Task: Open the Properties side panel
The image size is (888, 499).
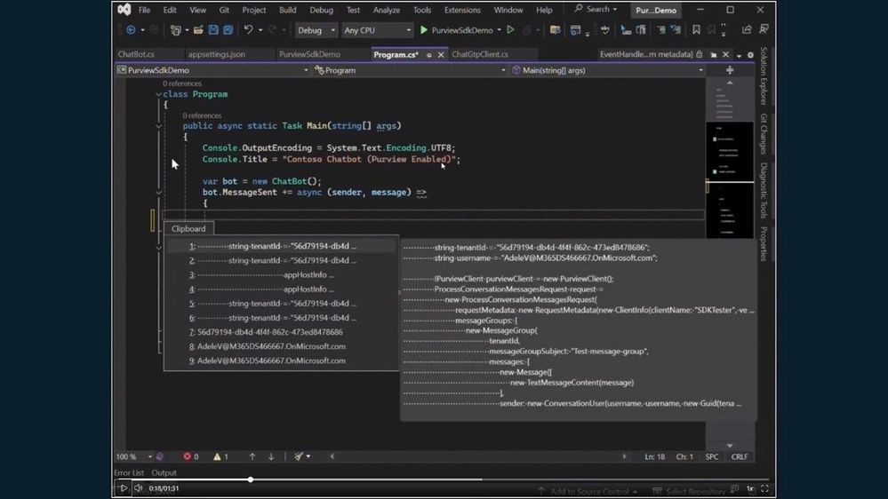Action: [x=764, y=244]
